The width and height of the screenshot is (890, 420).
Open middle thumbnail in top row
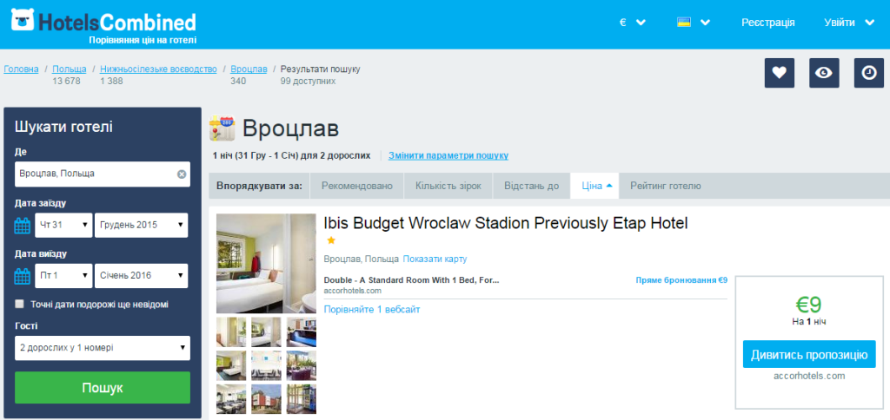(x=266, y=331)
